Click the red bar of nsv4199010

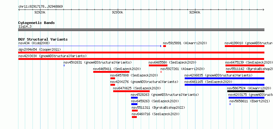244,46
